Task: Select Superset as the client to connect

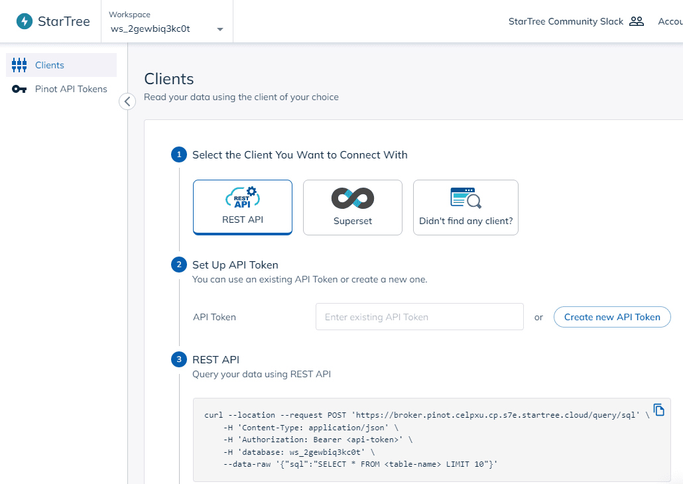Action: pos(352,207)
